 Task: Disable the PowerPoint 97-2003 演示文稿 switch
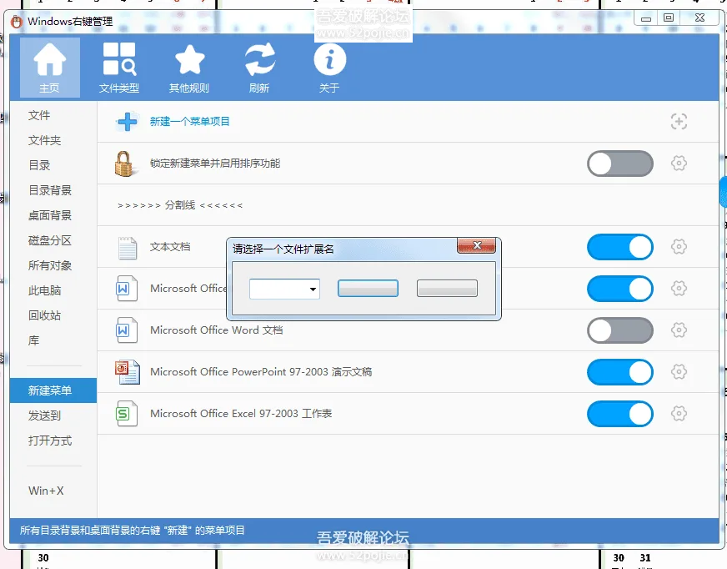pos(620,372)
